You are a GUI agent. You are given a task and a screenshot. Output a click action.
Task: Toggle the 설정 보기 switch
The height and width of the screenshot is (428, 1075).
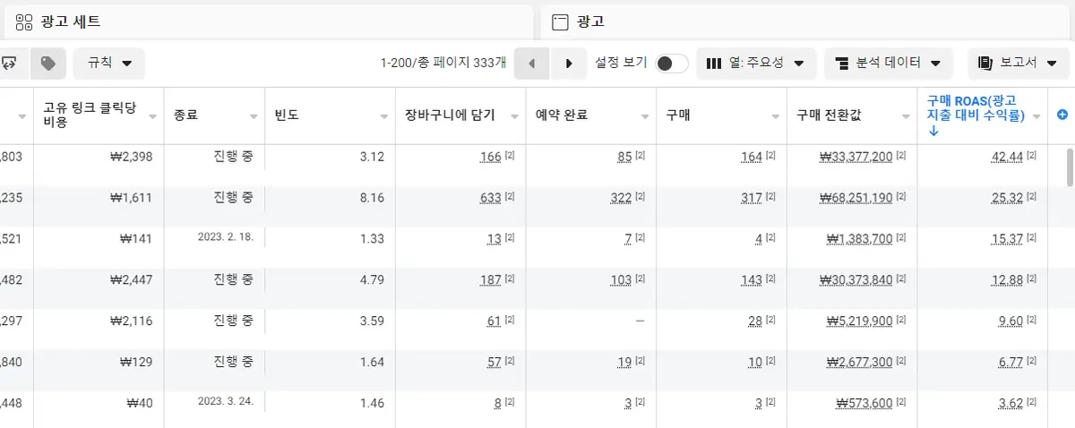click(x=672, y=64)
